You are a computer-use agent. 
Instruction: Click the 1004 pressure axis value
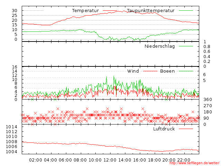pyautogui.click(x=11, y=151)
